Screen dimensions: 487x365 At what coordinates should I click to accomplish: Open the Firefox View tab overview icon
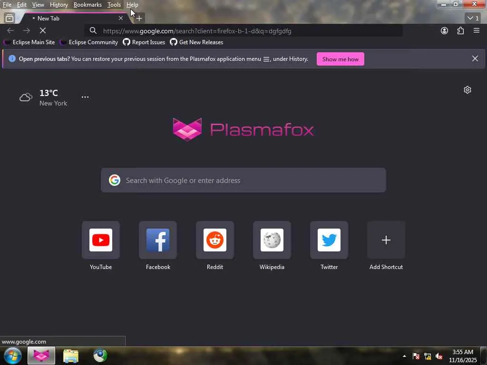pyautogui.click(x=10, y=19)
